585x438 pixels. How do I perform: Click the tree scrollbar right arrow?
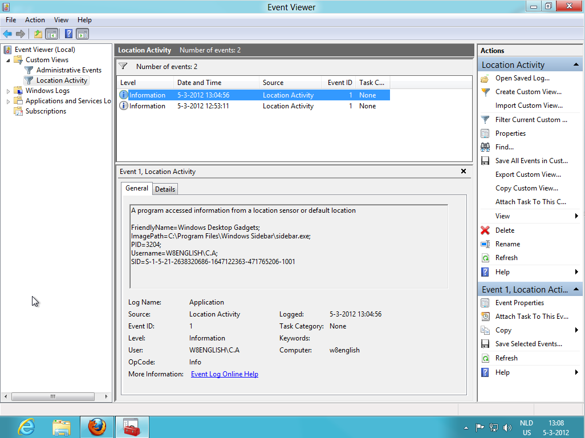tap(106, 396)
